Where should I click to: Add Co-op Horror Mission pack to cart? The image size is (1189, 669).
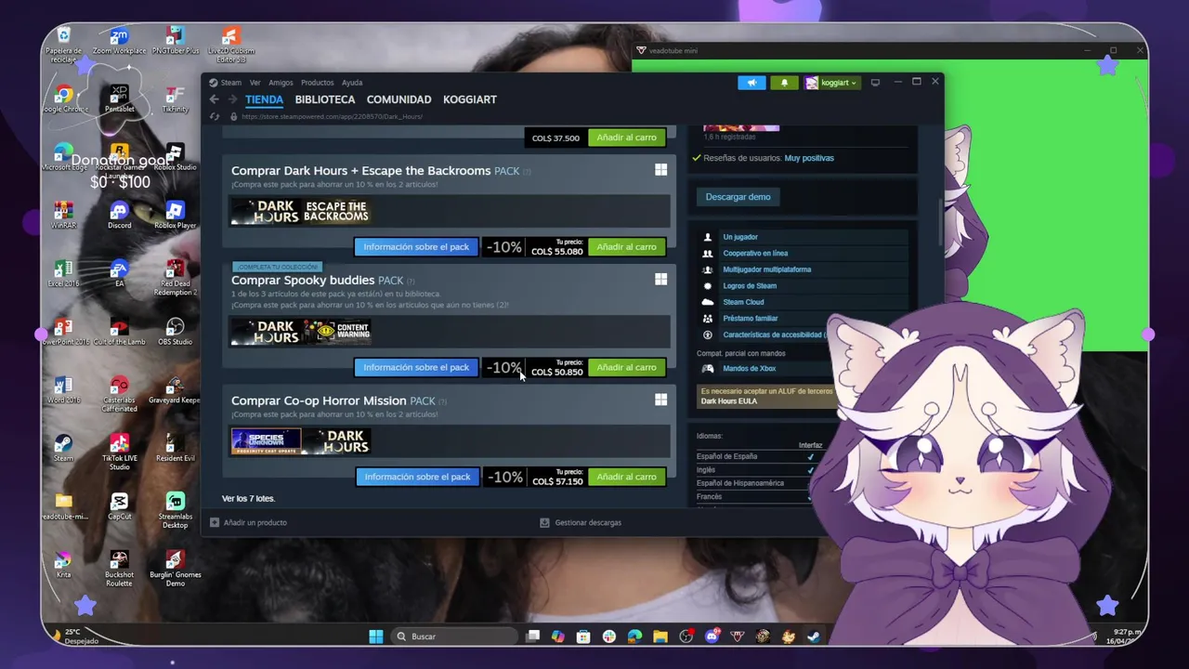pos(627,477)
